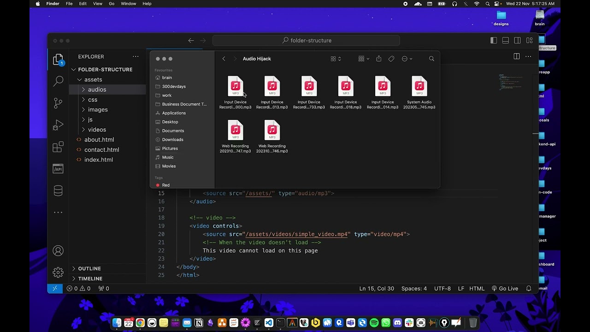
Task: Toggle the VS Code primary side bar layout button
Action: tap(494, 41)
